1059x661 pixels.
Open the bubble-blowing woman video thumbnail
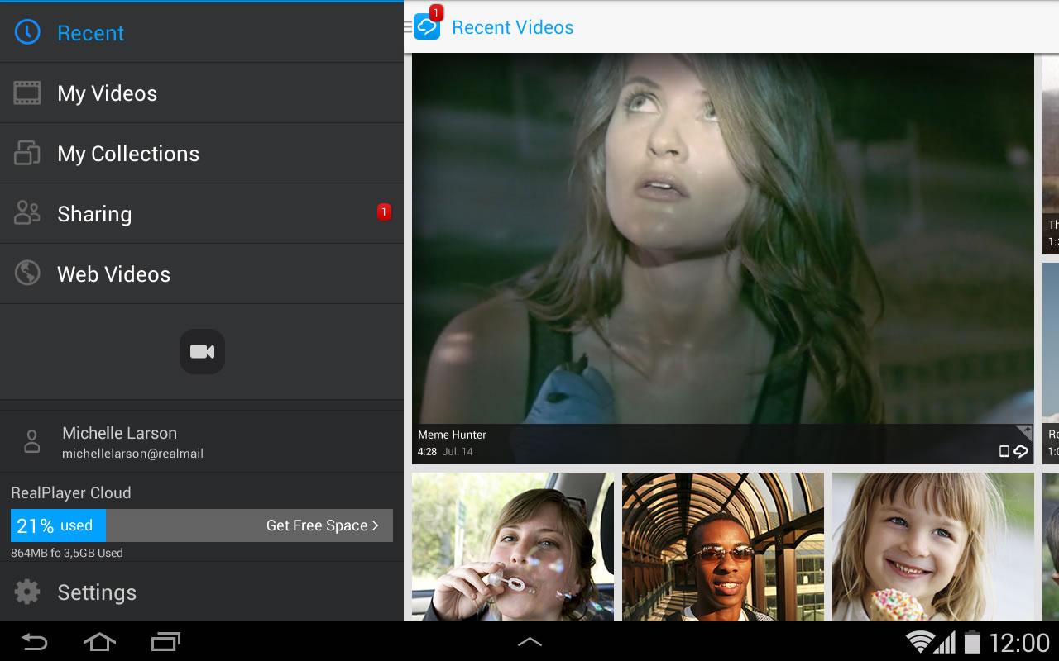[x=513, y=547]
